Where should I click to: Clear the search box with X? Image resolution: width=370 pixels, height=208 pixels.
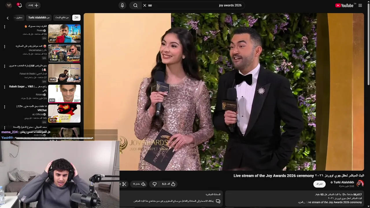pos(145,5)
